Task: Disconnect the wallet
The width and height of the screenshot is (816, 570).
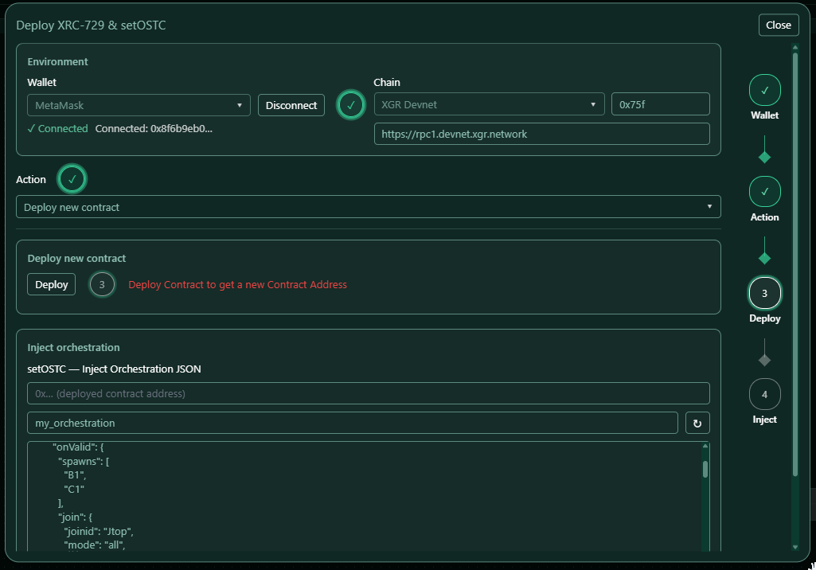Action: pyautogui.click(x=291, y=105)
